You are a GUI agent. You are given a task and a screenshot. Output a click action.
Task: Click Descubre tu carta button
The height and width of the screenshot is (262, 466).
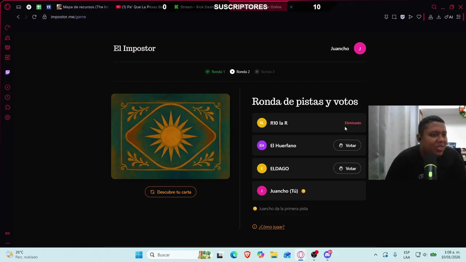tap(170, 192)
